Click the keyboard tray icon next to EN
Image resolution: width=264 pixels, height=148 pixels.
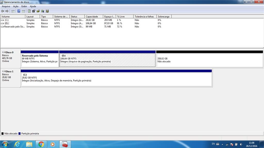[x=218, y=144]
